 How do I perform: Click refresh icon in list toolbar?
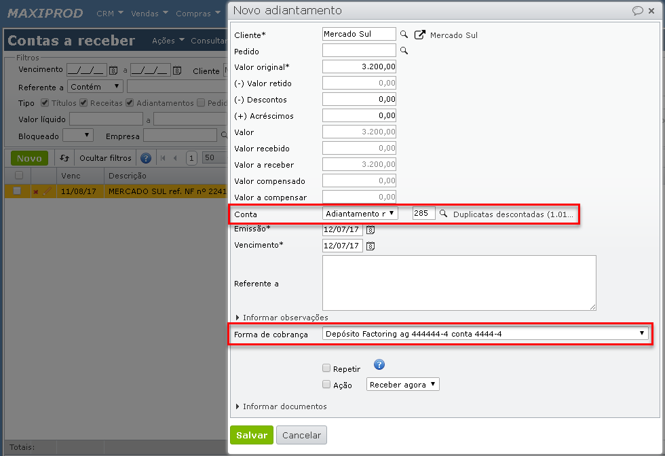(64, 158)
